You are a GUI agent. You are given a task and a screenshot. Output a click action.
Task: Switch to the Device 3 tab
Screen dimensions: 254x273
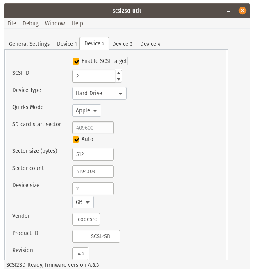[122, 44]
